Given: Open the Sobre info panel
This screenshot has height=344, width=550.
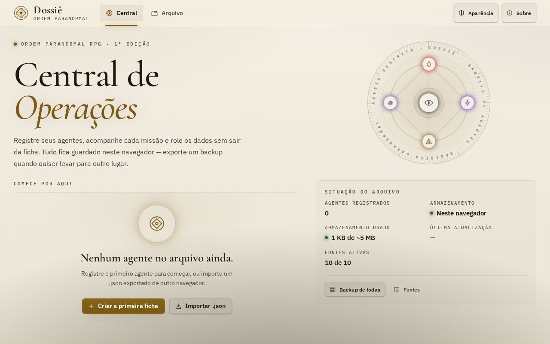Looking at the screenshot, I should click(x=519, y=13).
